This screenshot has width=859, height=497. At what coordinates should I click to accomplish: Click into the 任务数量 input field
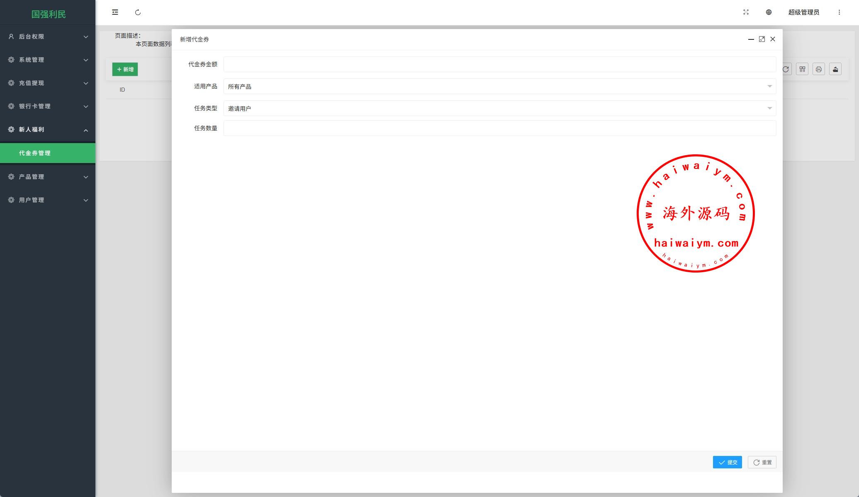pos(499,128)
